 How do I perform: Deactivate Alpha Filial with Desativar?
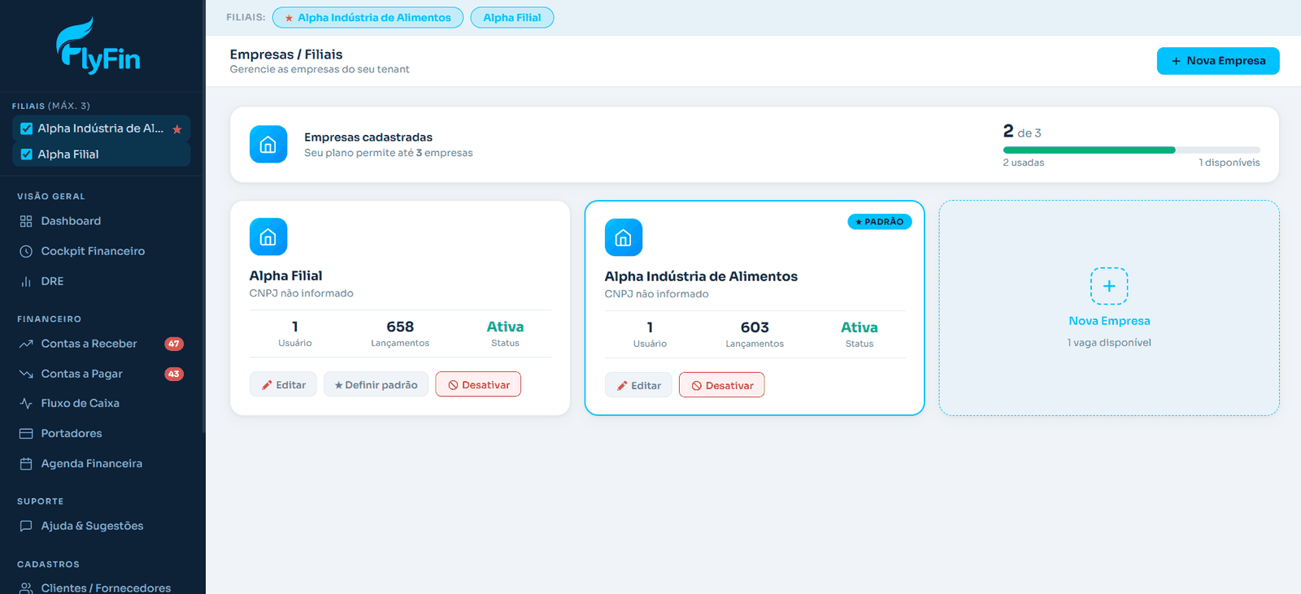(478, 384)
